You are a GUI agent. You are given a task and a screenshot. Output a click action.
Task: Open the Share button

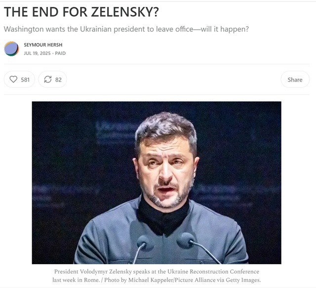click(295, 79)
